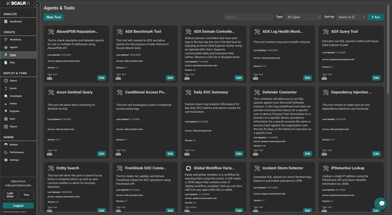Open the Agents page from the sidebar
392x215 pixels.
point(14,47)
